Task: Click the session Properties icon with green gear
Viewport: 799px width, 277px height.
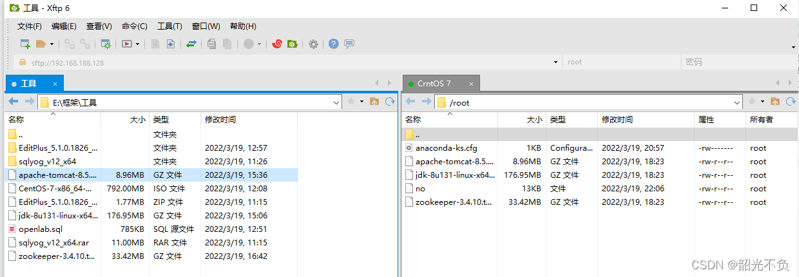Action: pos(106,44)
